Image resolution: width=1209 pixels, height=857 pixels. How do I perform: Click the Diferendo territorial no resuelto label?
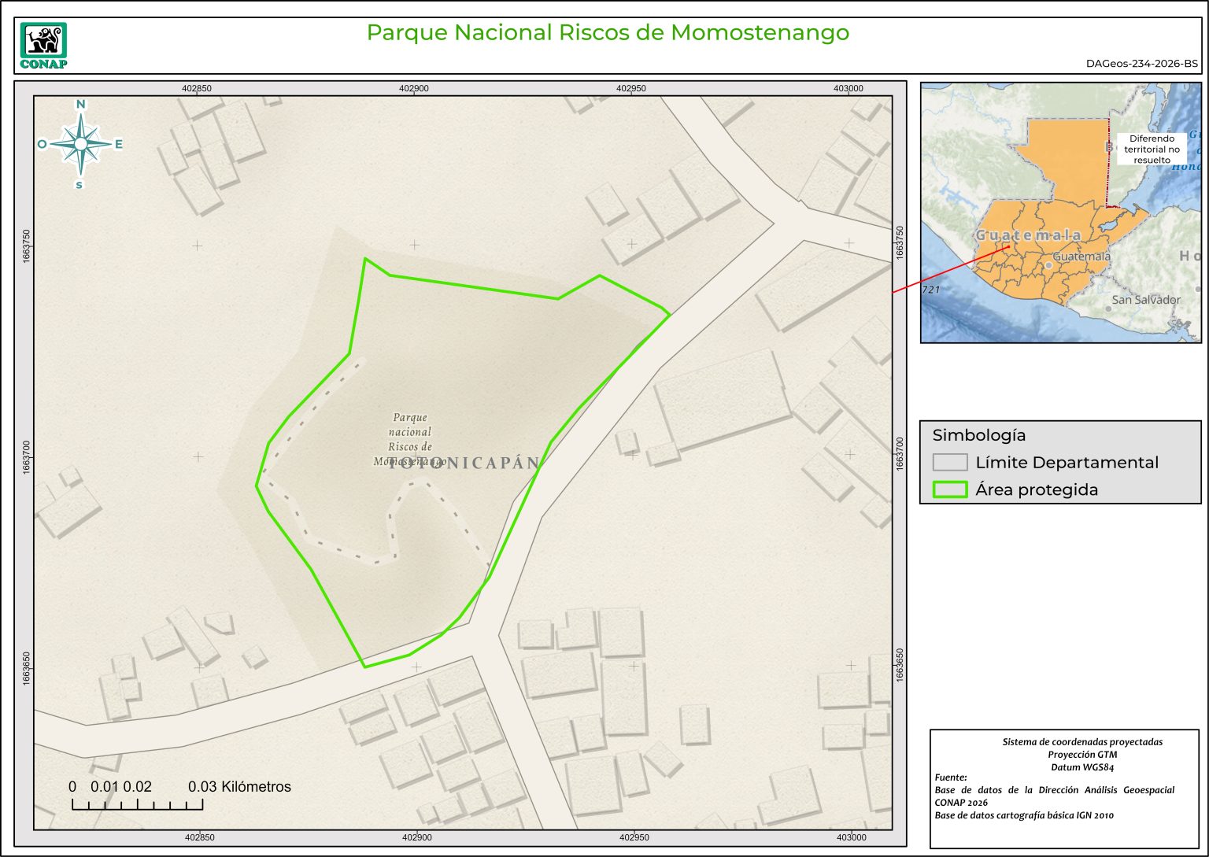coord(1152,149)
